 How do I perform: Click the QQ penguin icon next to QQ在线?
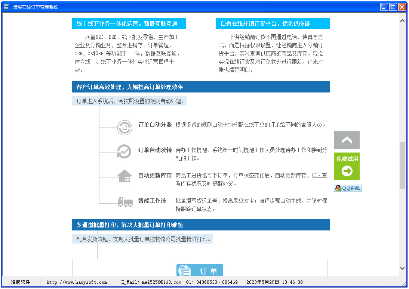pos(337,188)
